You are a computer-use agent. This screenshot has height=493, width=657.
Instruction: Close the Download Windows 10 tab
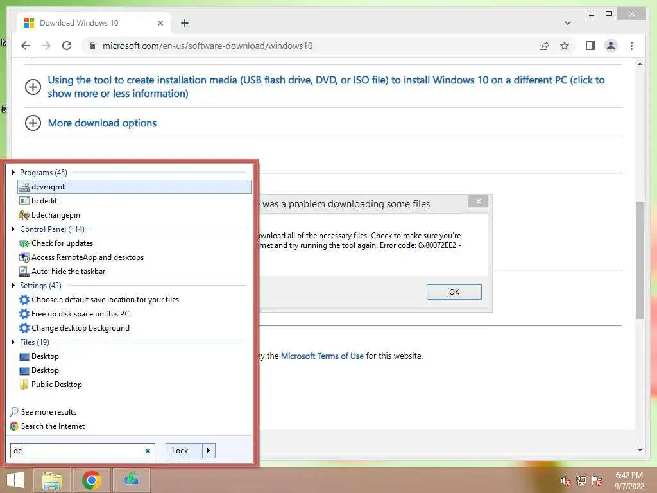pos(160,23)
